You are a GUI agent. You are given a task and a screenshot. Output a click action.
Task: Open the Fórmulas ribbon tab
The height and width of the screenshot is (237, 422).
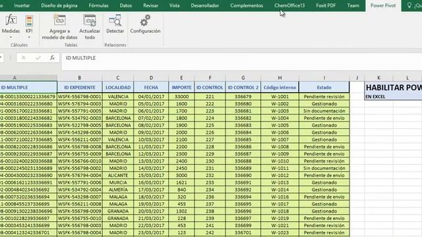click(x=98, y=5)
